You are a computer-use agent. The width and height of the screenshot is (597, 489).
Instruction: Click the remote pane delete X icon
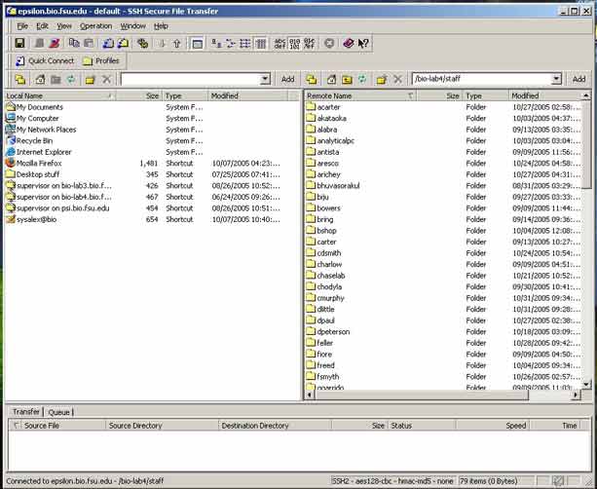click(x=398, y=79)
